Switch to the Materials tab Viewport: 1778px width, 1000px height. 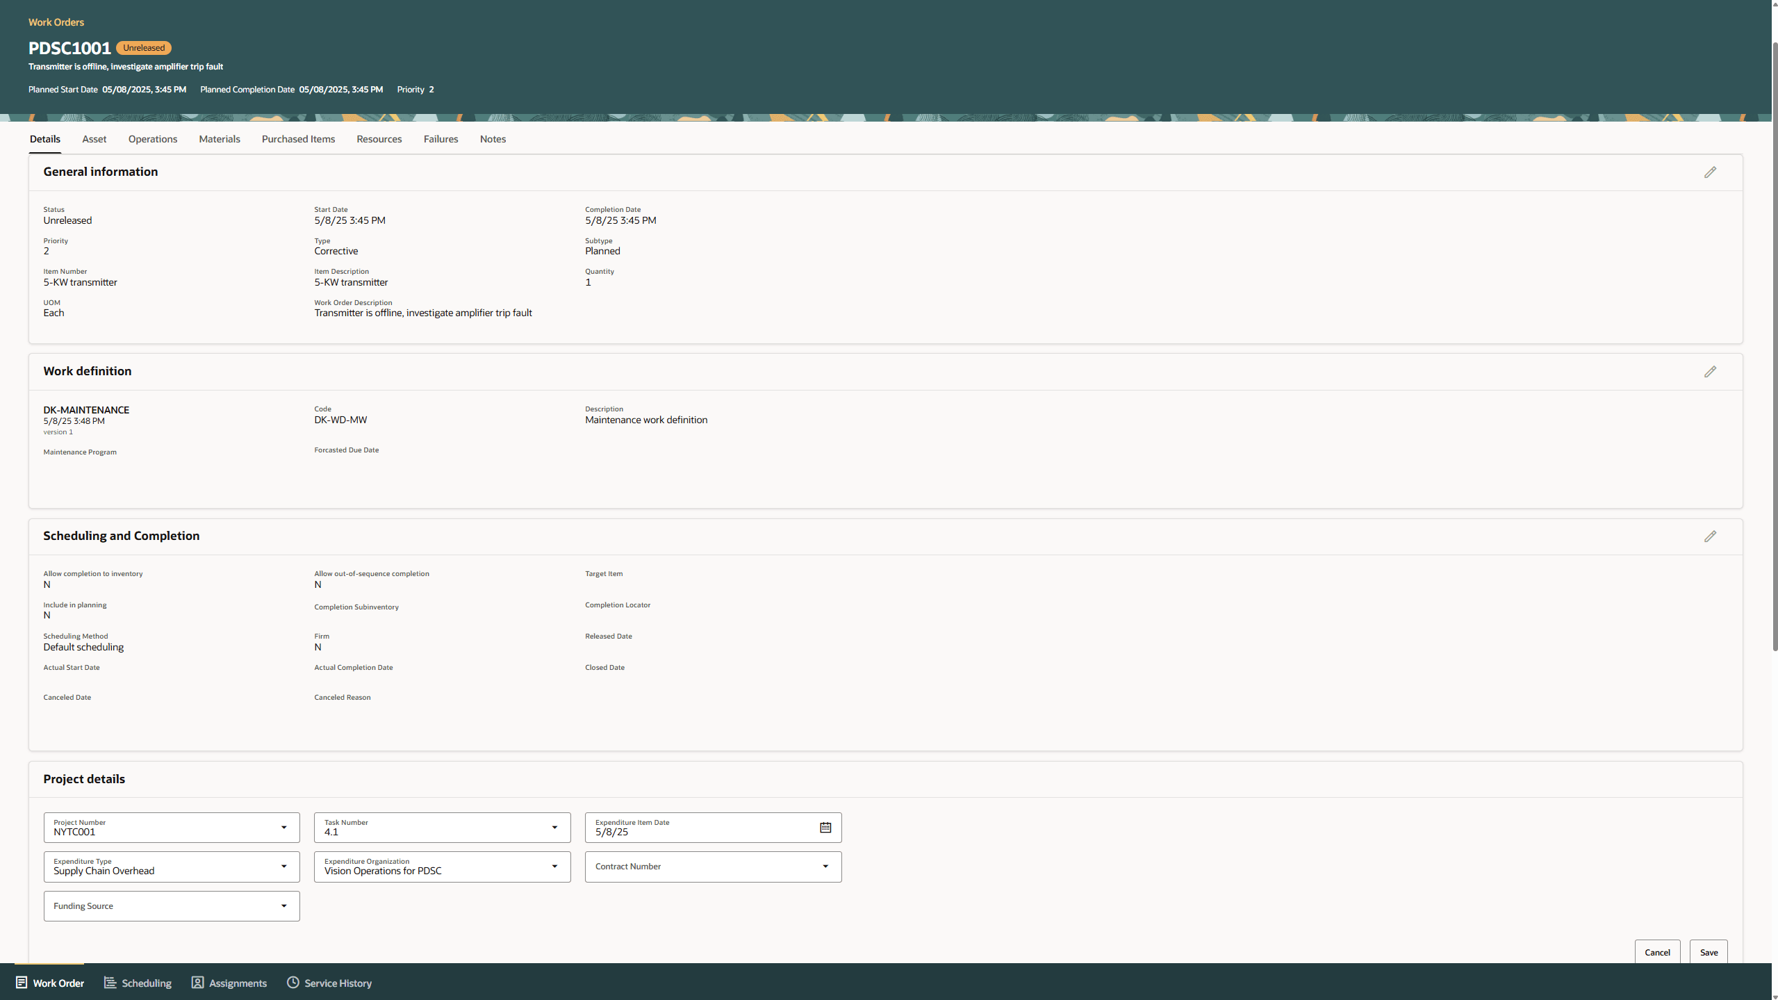tap(219, 139)
